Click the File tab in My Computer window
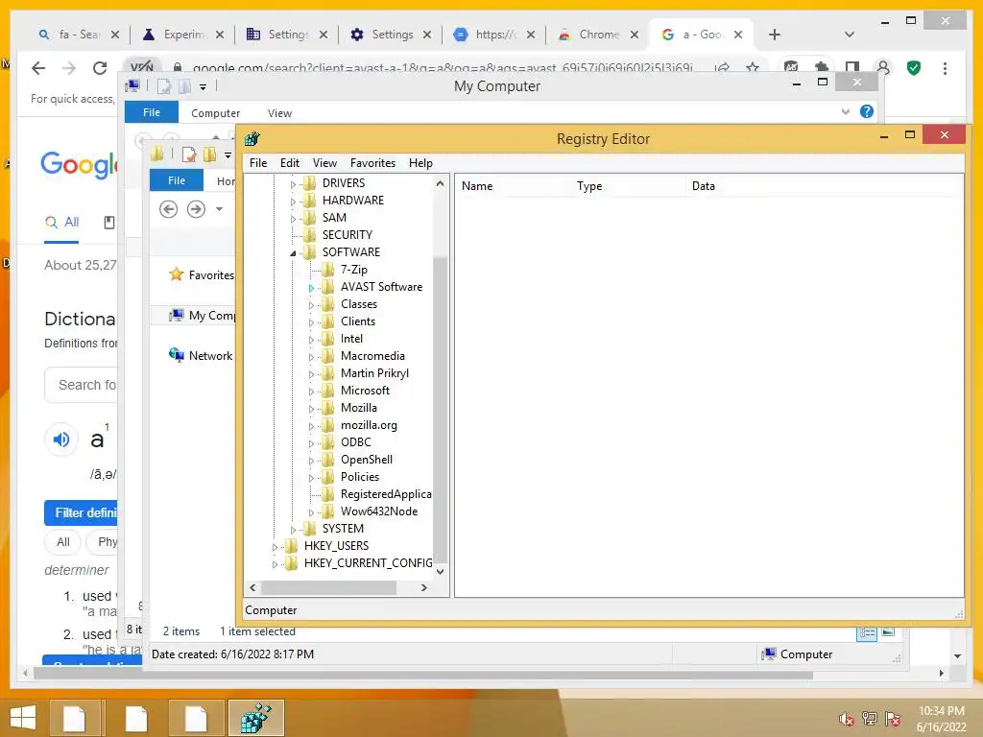Image resolution: width=983 pixels, height=737 pixels. [152, 112]
